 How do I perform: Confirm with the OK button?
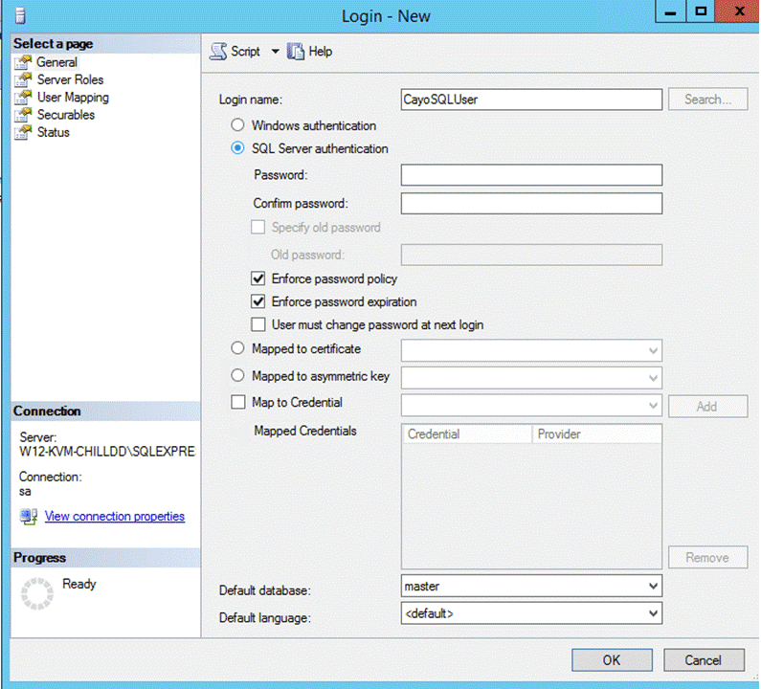click(612, 660)
